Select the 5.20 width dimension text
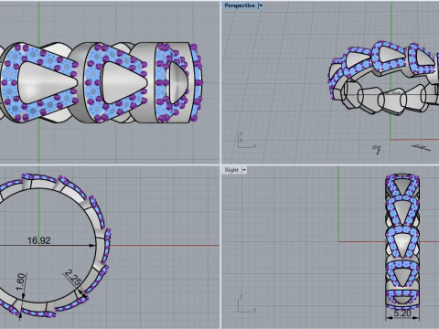 tap(402, 313)
